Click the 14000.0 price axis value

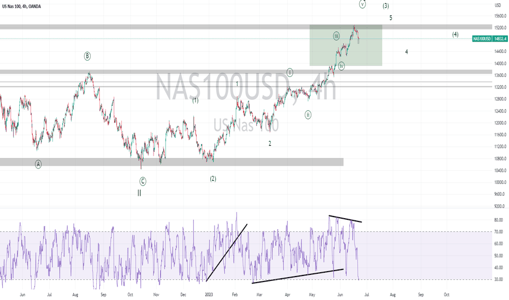coord(500,64)
